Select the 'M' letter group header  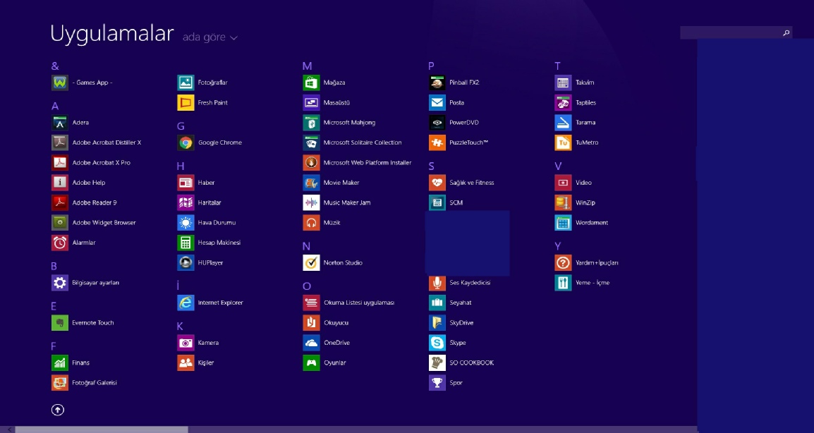(307, 66)
